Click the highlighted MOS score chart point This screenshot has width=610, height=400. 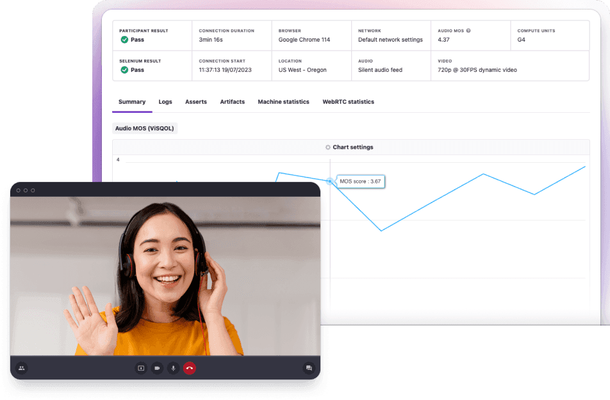pyautogui.click(x=330, y=181)
